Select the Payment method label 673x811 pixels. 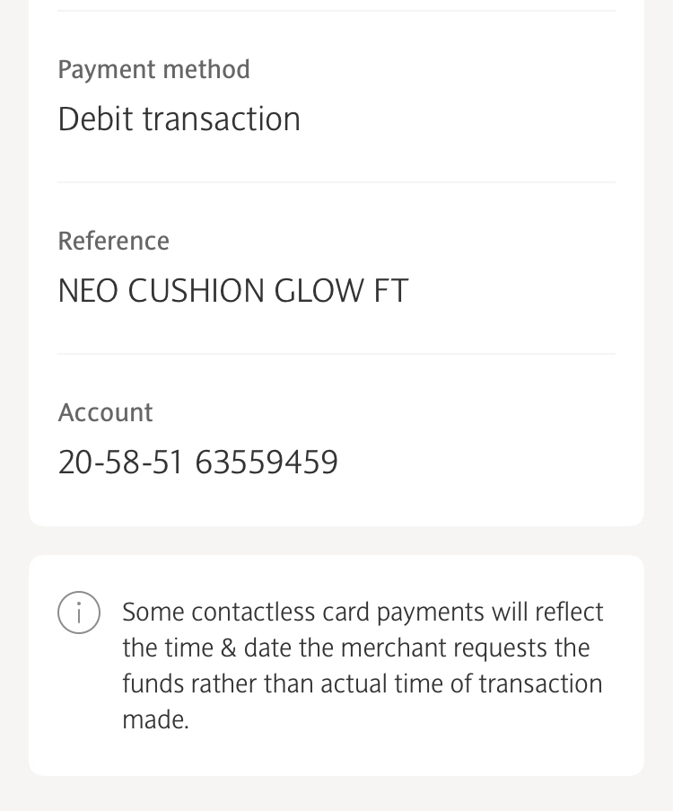pyautogui.click(x=154, y=70)
